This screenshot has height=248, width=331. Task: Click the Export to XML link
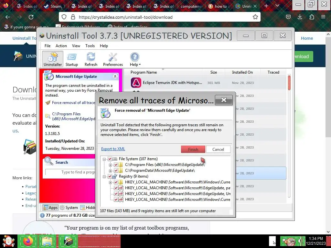[113, 149]
